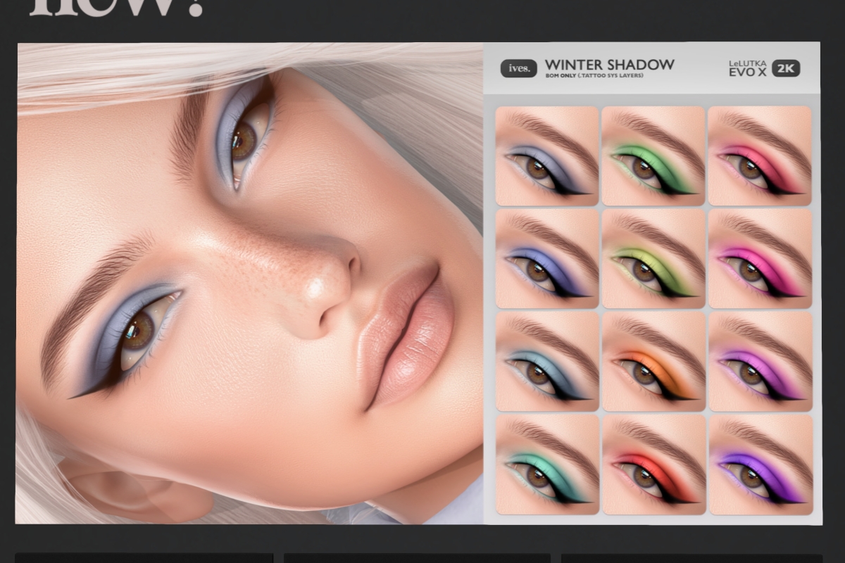The height and width of the screenshot is (563, 845).
Task: Select the grey-lavender eyeshadow swatch
Action: (547, 156)
